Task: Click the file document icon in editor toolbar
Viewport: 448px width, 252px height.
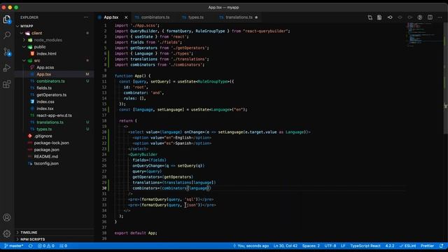Action: click(379, 17)
